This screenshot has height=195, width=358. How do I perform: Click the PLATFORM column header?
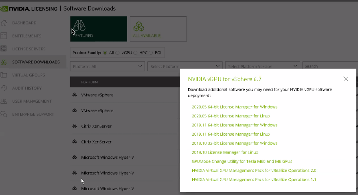coord(90,82)
